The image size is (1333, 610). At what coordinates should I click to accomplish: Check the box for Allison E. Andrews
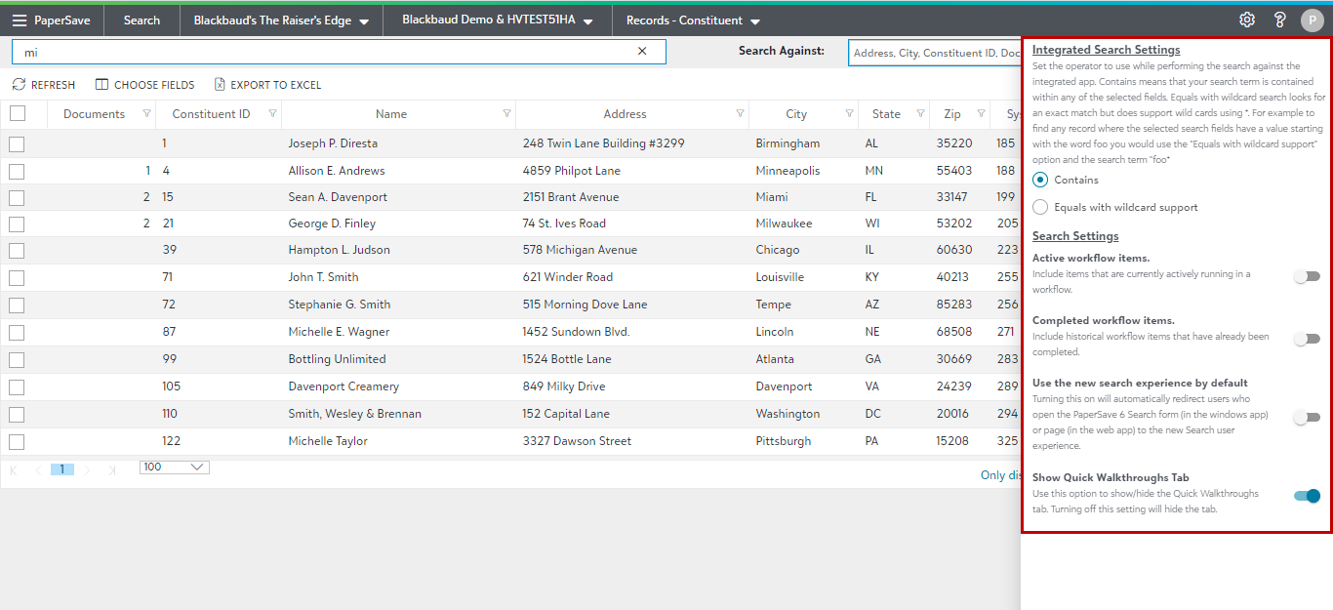(17, 171)
